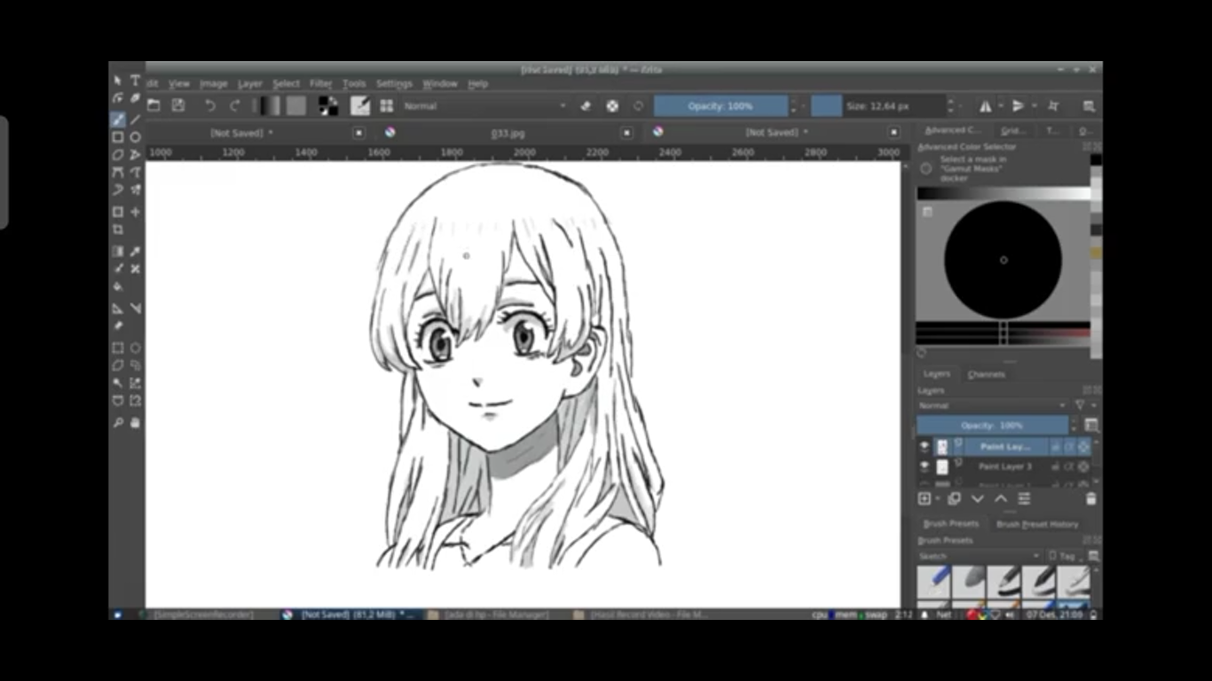1212x681 pixels.
Task: Activate the eraser mode icon
Action: coord(586,106)
